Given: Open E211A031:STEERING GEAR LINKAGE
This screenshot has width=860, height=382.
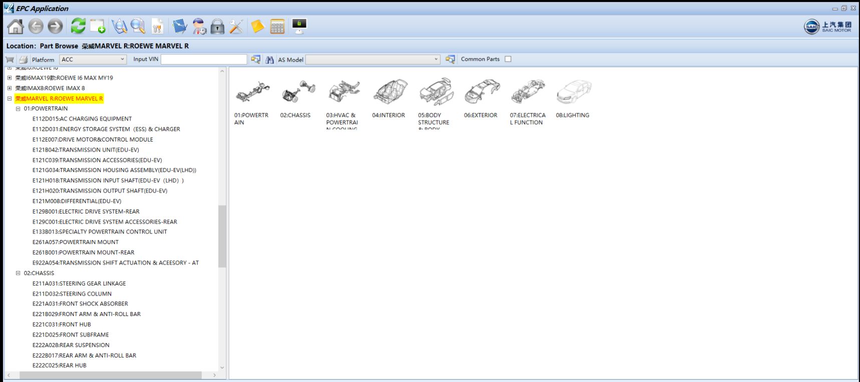Looking at the screenshot, I should (x=79, y=283).
